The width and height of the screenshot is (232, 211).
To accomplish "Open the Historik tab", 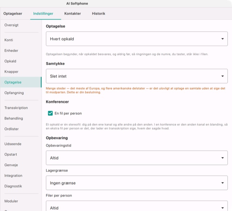I will click(x=99, y=13).
